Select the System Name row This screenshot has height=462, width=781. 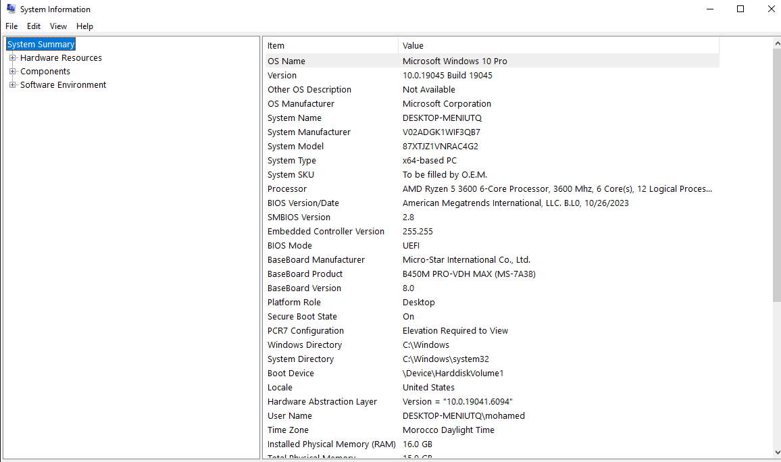[493, 118]
